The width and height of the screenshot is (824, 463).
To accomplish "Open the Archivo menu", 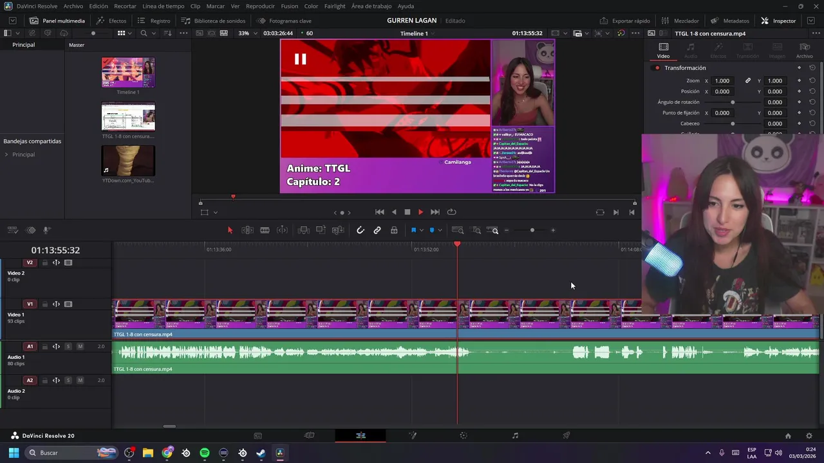I will (73, 6).
